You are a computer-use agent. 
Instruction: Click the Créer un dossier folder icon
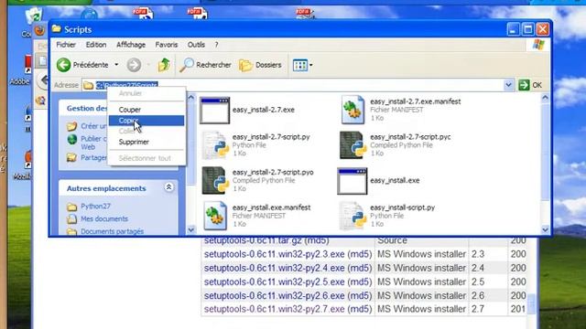71,126
